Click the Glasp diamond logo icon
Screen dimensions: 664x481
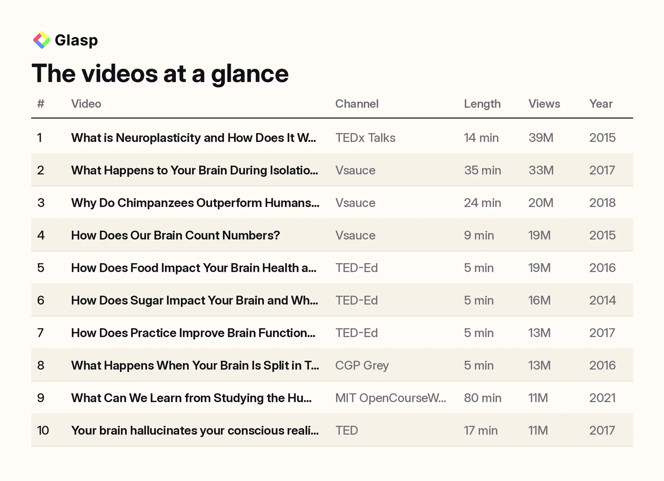[41, 40]
